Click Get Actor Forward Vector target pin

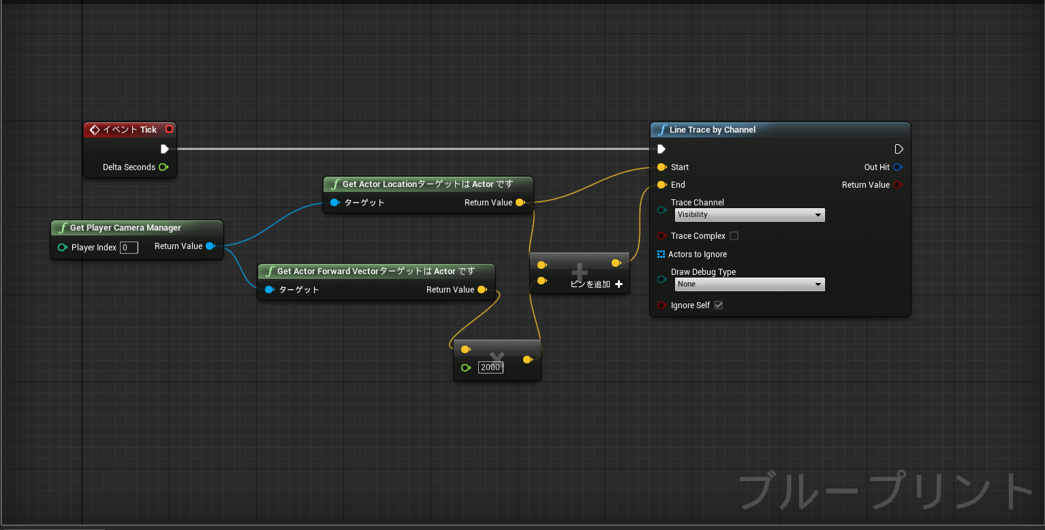pyautogui.click(x=270, y=290)
